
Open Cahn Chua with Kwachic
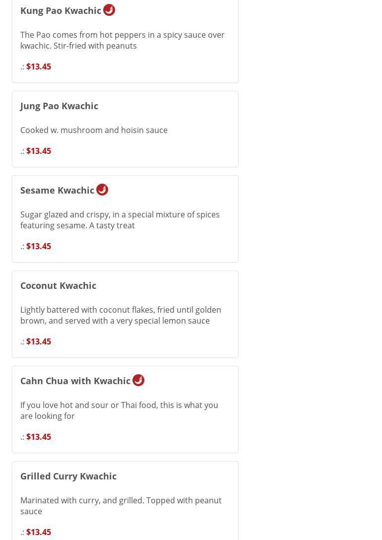pyautogui.click(x=75, y=381)
